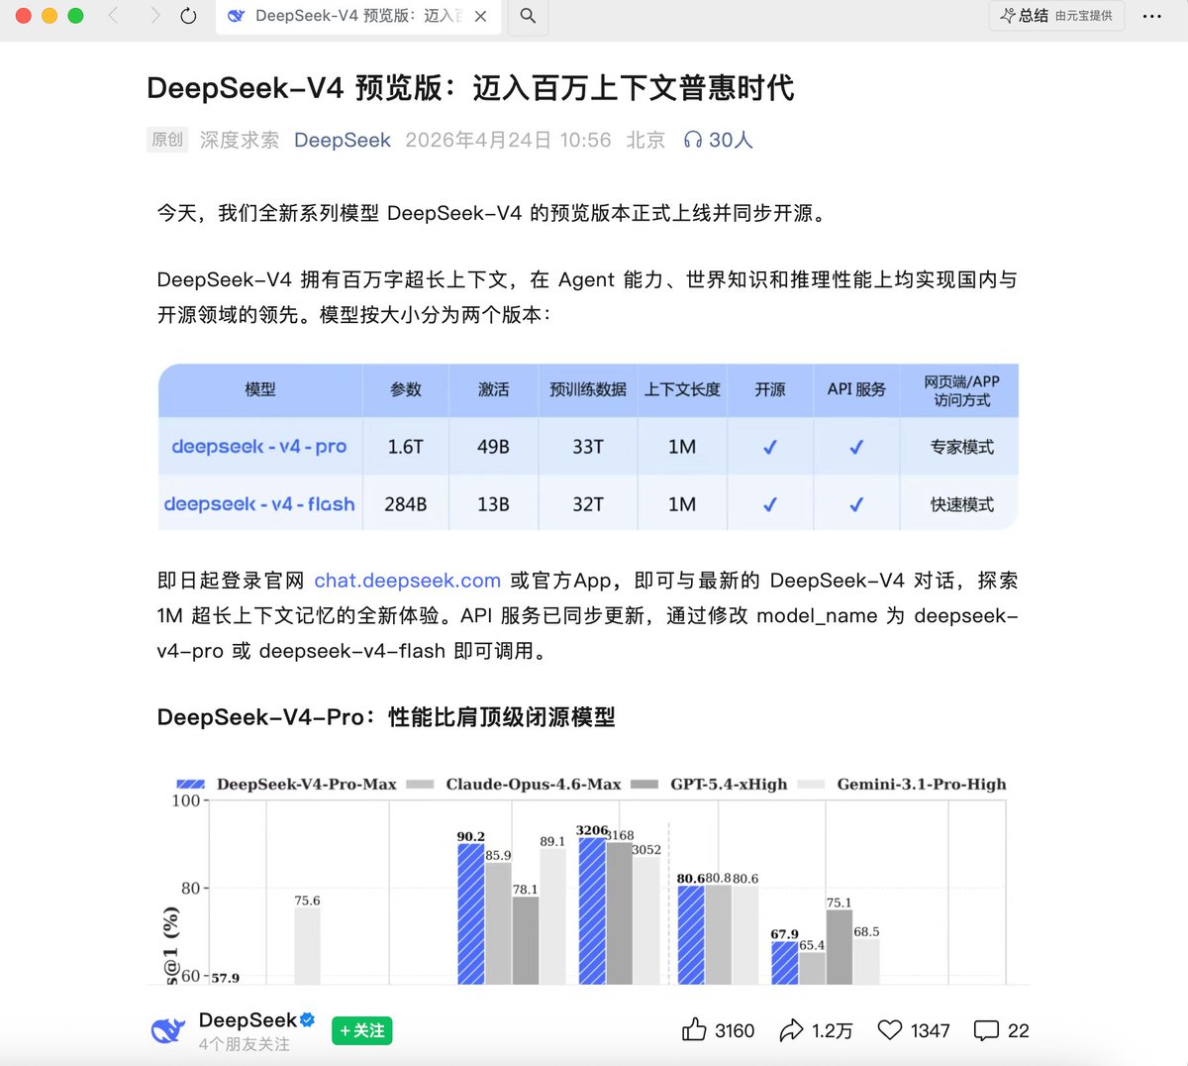The width and height of the screenshot is (1188, 1066).
Task: Open the DeepSeek author link
Action: click(343, 141)
